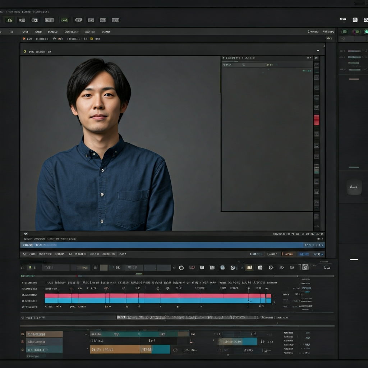The width and height of the screenshot is (368, 368).
Task: Click the square icon in the top-right corner
Action: click(x=355, y=20)
